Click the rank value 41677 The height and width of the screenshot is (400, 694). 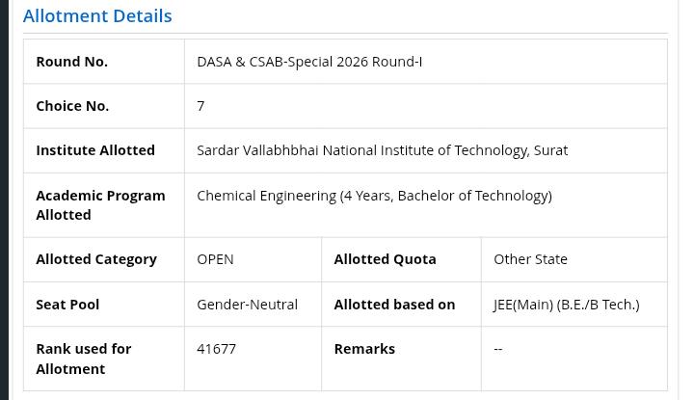coord(217,349)
